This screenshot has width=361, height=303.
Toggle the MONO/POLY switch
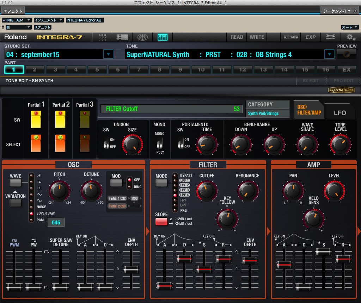pos(160,143)
